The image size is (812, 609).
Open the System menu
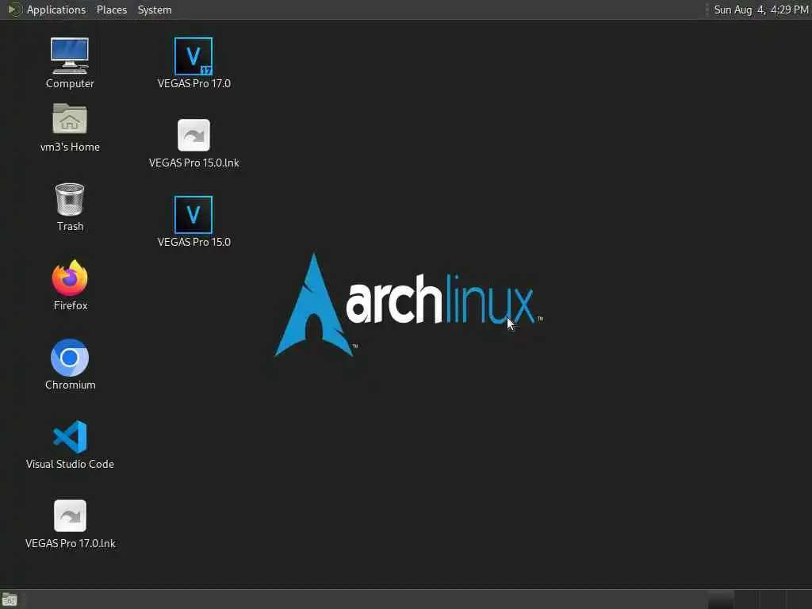coord(155,10)
